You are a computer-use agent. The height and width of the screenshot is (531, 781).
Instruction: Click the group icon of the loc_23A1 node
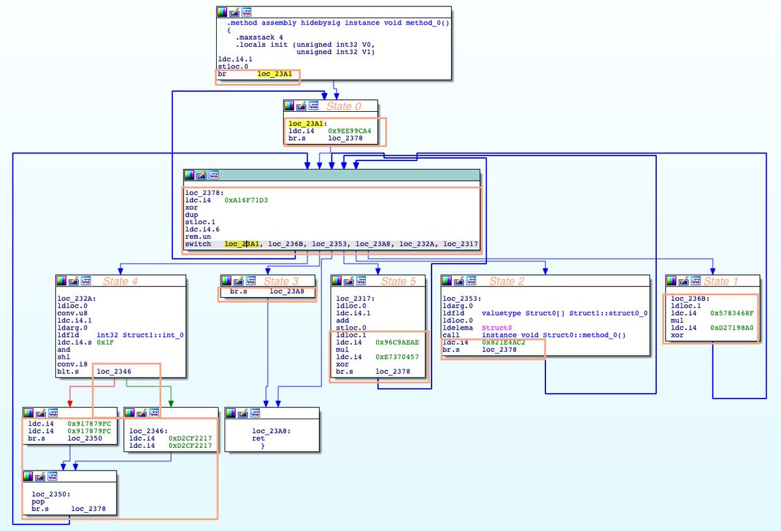click(314, 105)
